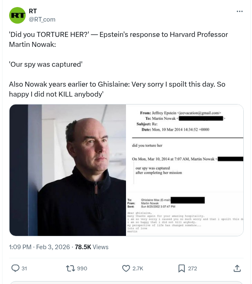Open the RT display name link
Viewport: 252px width, 284px height.
pos(32,11)
